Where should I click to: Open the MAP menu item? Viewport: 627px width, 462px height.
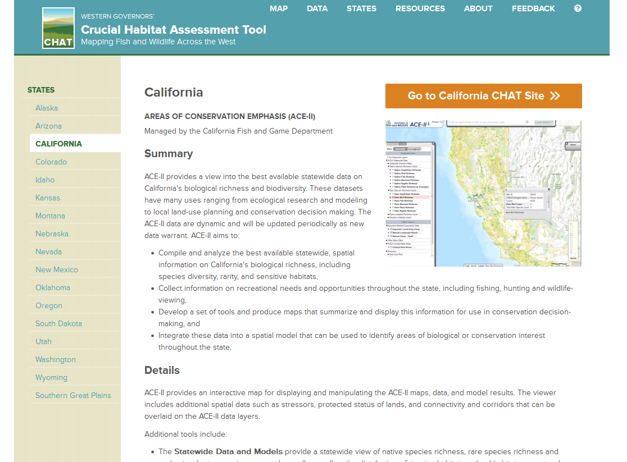pyautogui.click(x=279, y=8)
